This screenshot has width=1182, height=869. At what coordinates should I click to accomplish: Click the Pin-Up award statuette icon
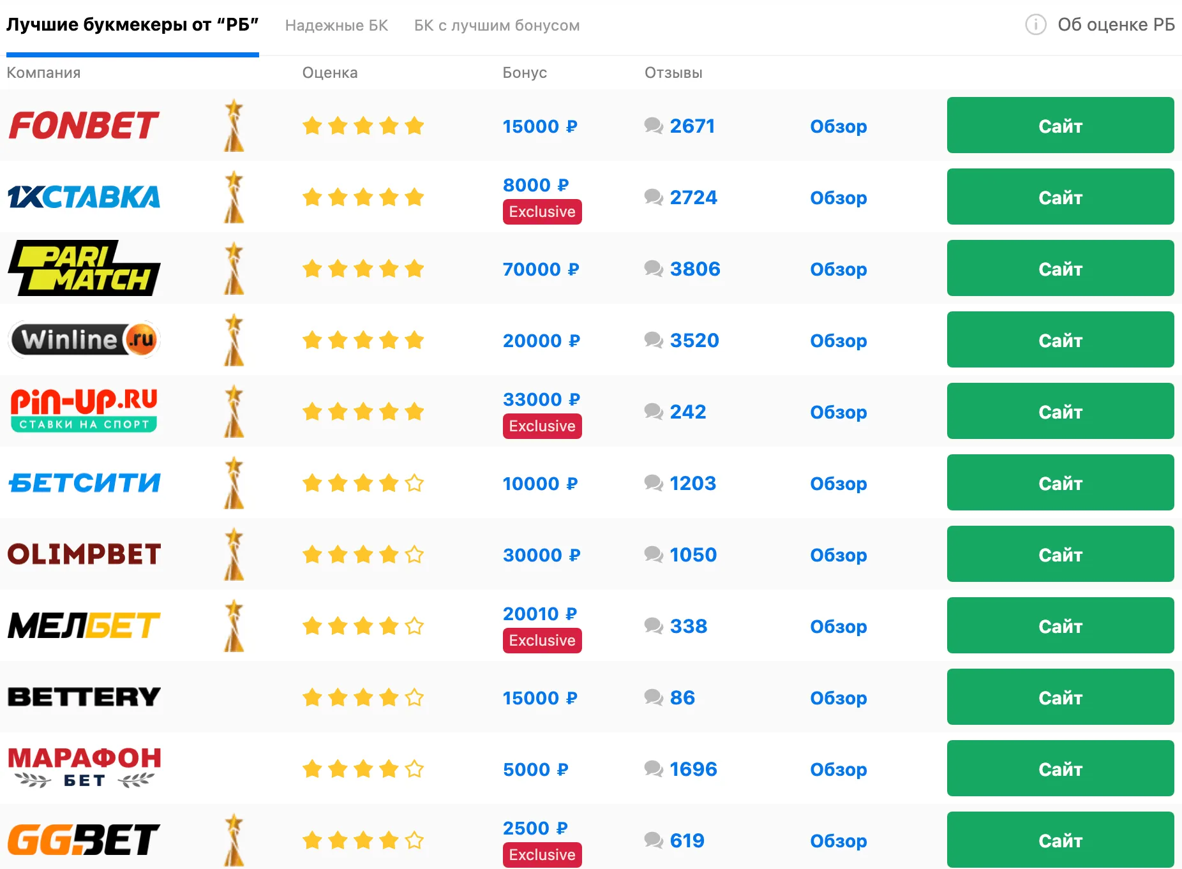(234, 411)
